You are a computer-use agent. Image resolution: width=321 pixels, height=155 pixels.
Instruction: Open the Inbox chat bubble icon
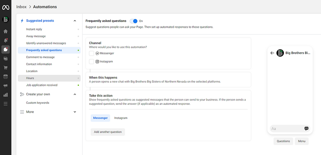coord(6,50)
